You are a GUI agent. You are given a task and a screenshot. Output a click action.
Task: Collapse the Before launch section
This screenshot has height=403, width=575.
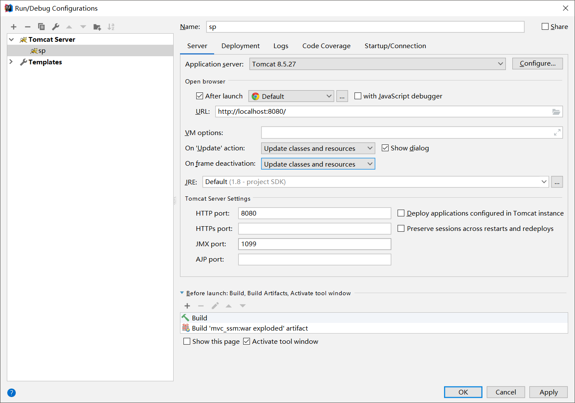182,293
